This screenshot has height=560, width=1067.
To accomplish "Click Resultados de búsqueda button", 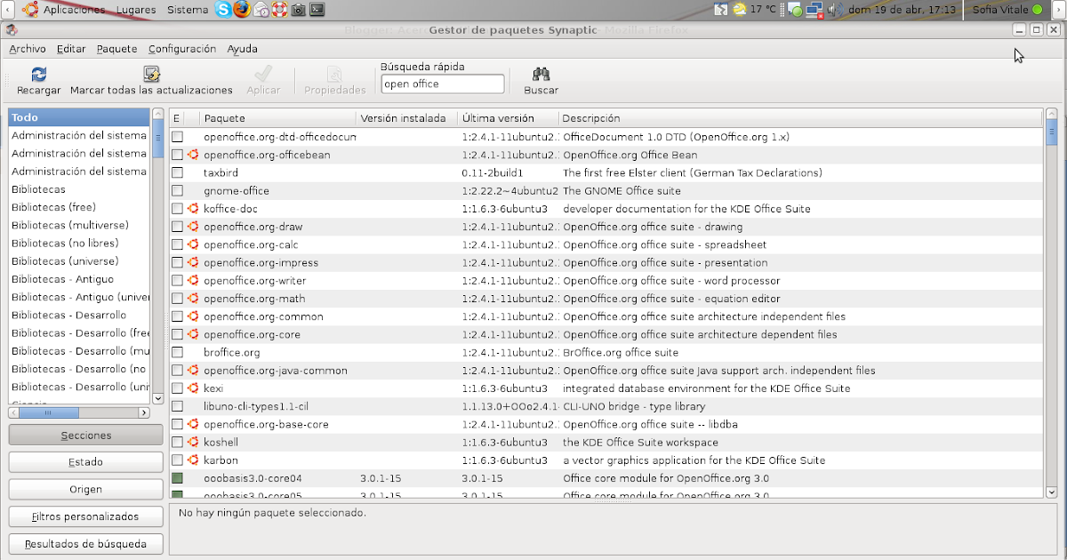I will pyautogui.click(x=85, y=543).
